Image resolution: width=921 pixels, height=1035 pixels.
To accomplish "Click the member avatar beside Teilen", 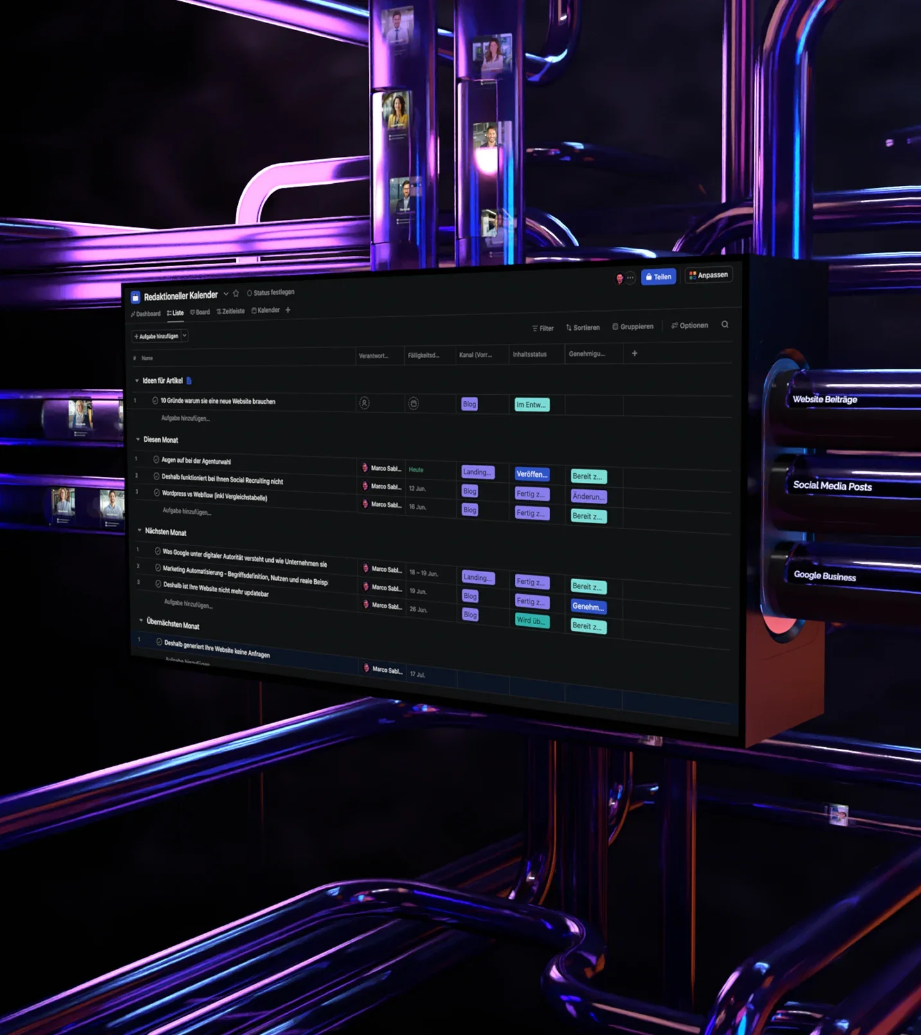I will pyautogui.click(x=620, y=278).
